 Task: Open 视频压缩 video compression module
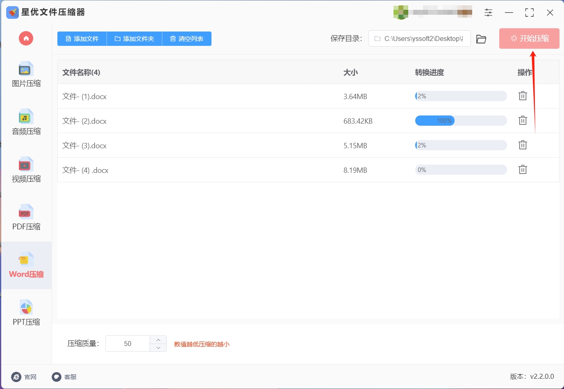(x=26, y=170)
